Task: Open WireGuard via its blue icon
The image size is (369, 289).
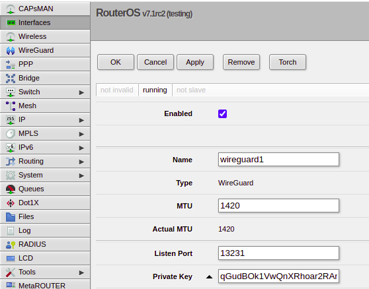Action: [11, 50]
